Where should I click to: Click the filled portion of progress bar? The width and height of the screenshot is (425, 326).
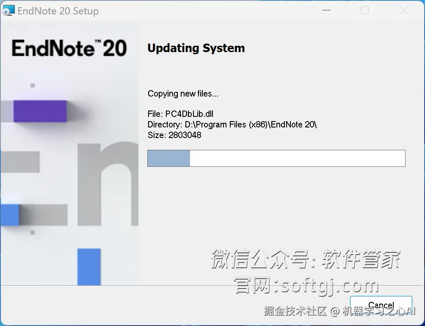click(168, 158)
